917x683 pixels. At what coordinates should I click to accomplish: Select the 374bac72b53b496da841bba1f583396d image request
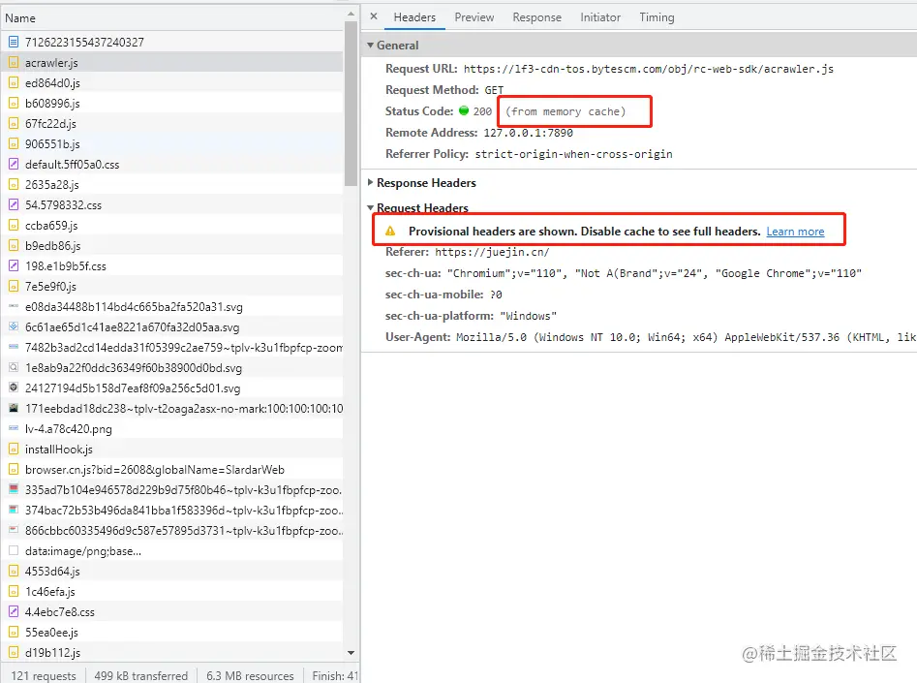[184, 511]
